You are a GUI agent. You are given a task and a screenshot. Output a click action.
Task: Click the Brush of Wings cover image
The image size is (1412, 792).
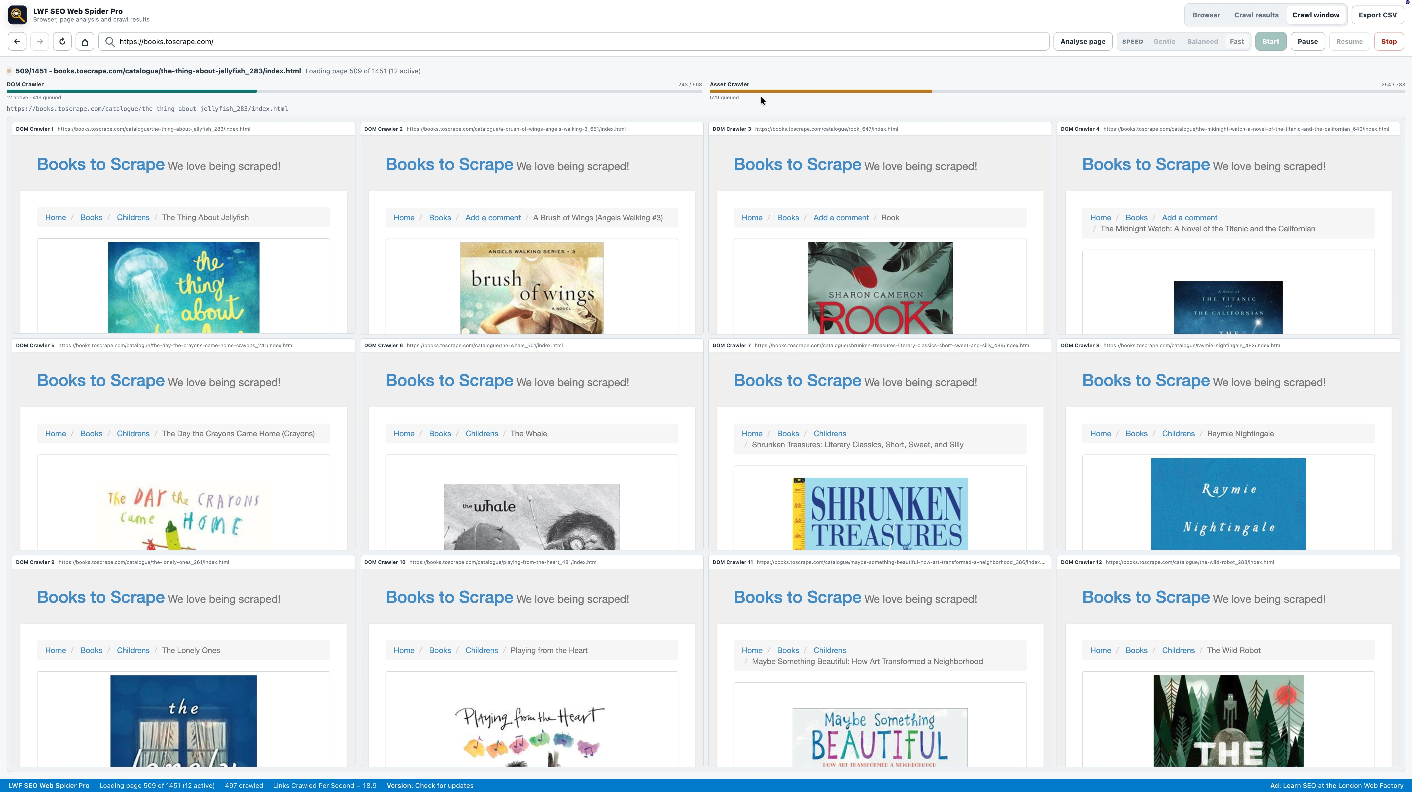click(x=532, y=287)
